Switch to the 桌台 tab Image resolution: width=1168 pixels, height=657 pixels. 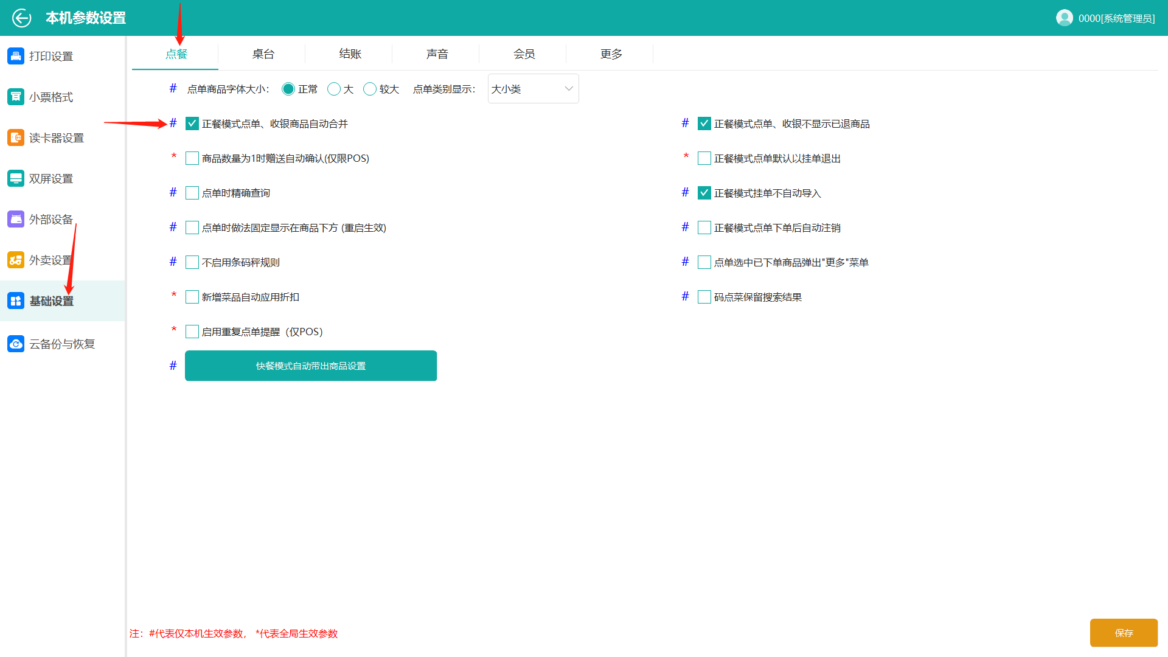263,54
